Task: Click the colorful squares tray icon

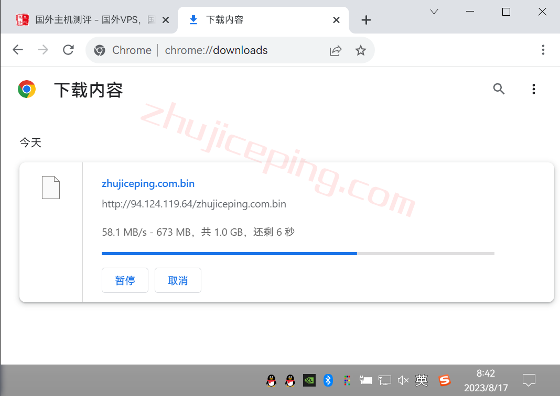Action: [347, 380]
